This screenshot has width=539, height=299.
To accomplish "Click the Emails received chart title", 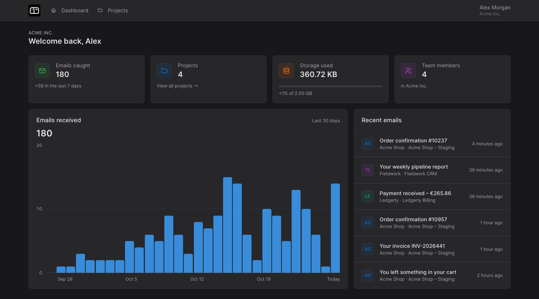I will coord(58,120).
